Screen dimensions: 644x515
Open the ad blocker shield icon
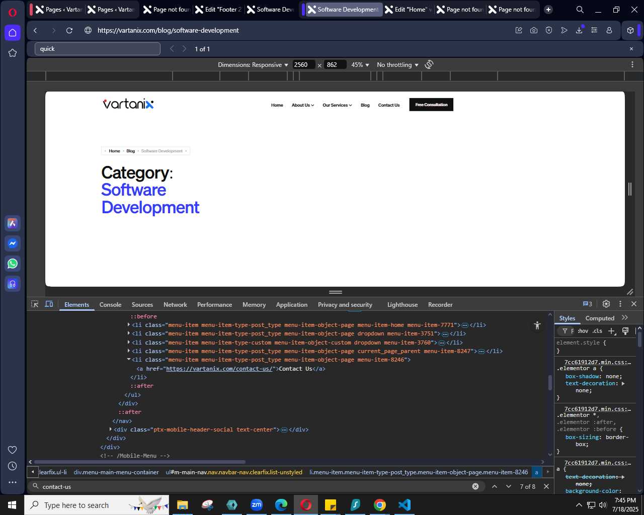[x=549, y=30]
